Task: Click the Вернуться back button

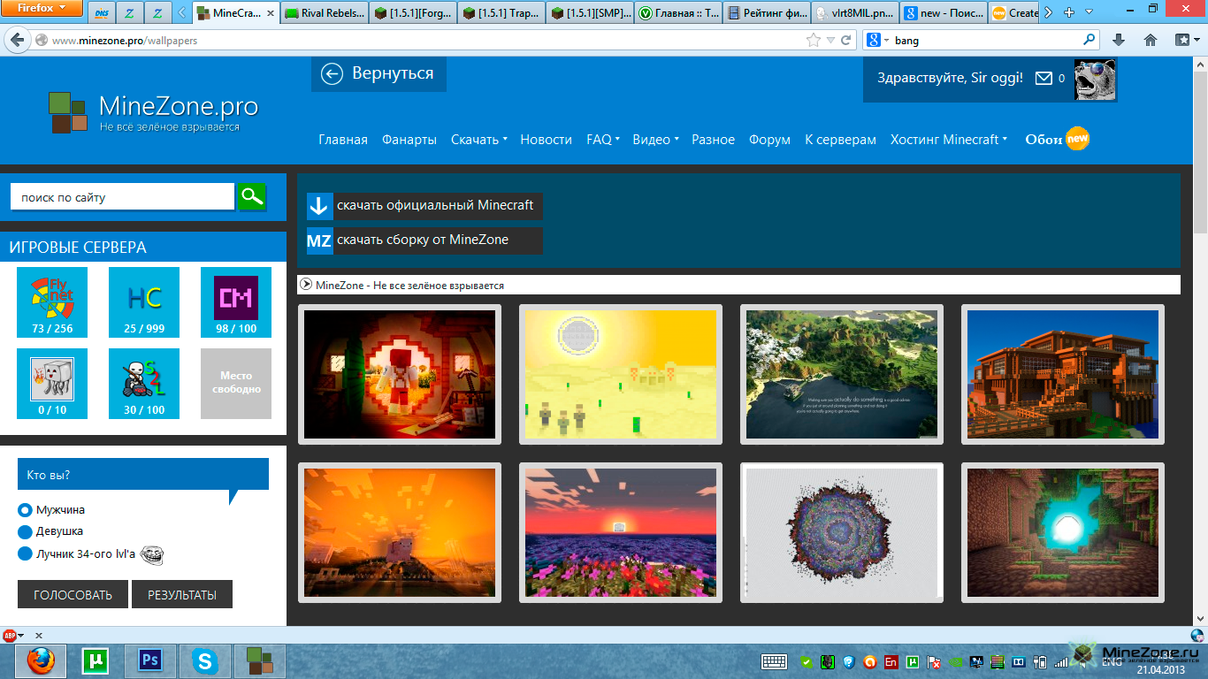Action: [x=378, y=73]
